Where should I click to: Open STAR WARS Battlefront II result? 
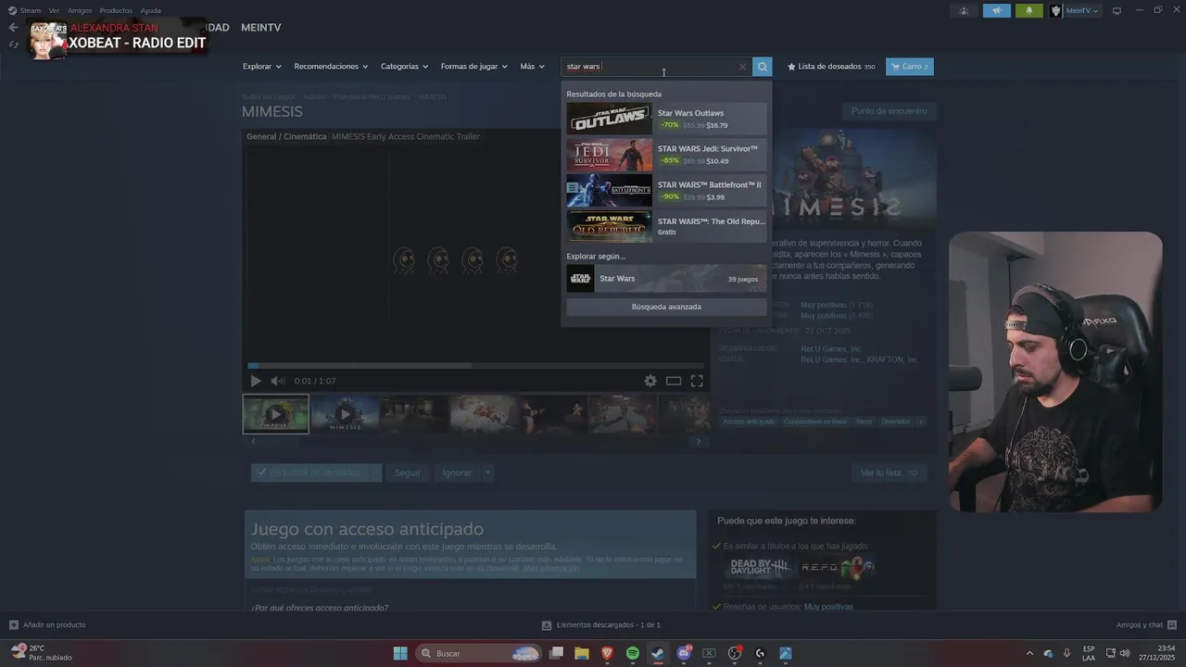coord(666,191)
